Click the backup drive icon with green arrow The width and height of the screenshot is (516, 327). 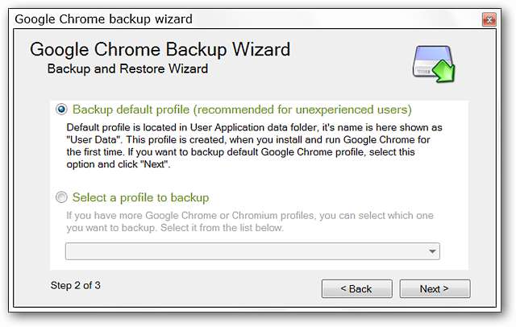434,63
